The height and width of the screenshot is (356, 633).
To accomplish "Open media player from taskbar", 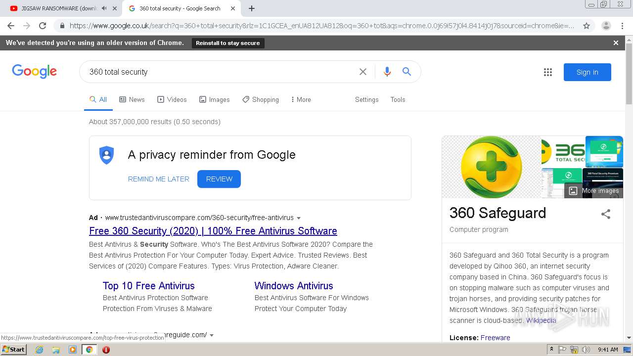I will pos(73,350).
